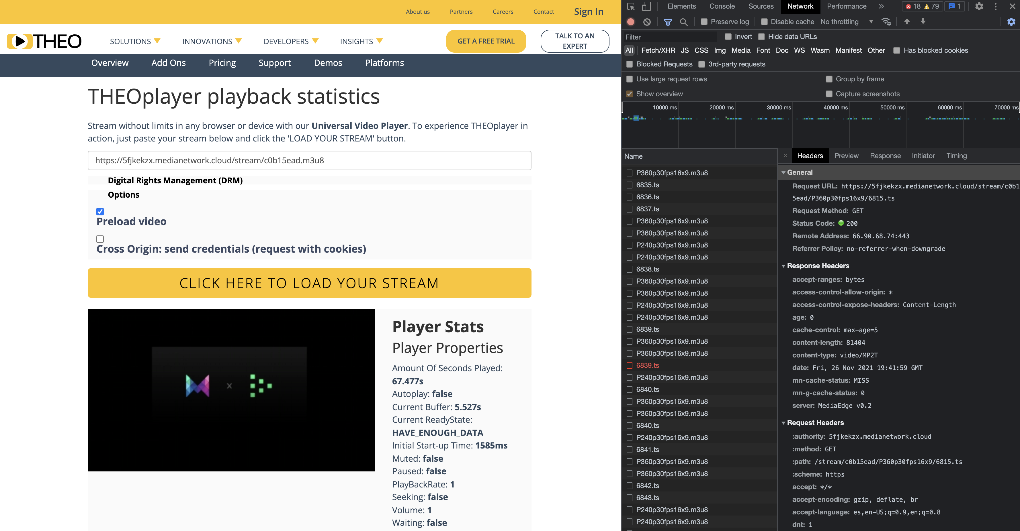Open the No throttling dropdown

(847, 22)
